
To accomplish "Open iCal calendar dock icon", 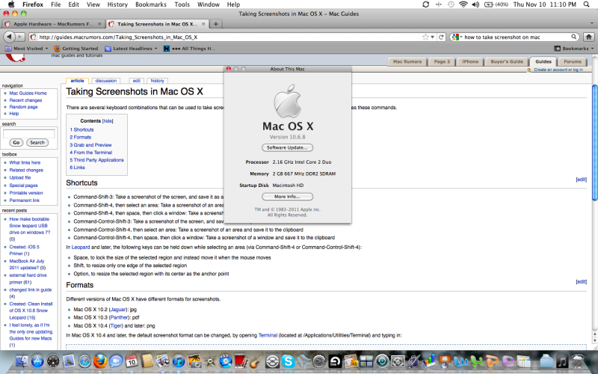I will [x=132, y=361].
